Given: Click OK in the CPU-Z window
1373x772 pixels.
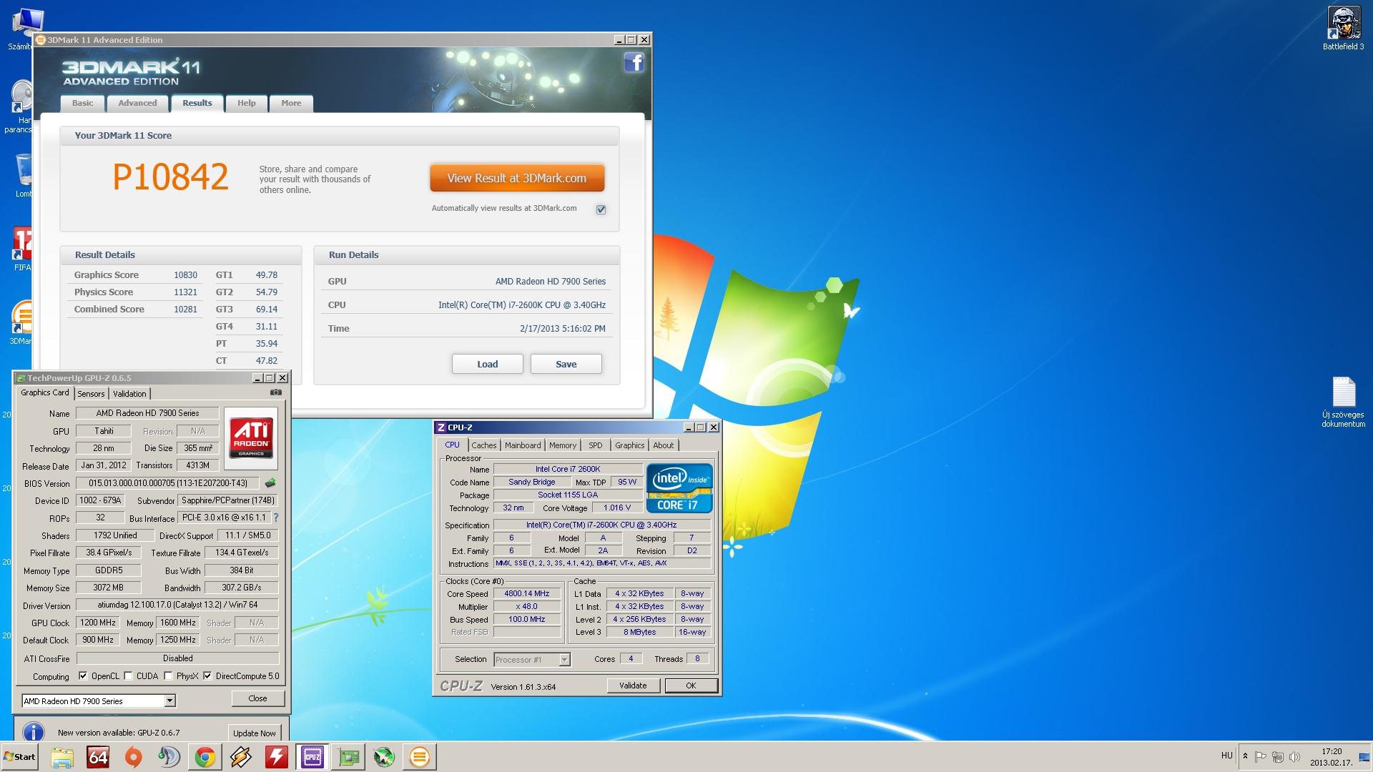Looking at the screenshot, I should (x=691, y=686).
